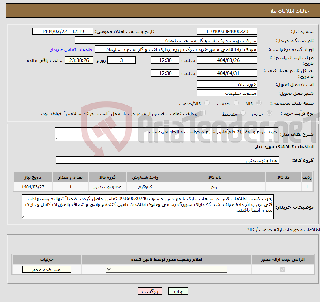
Task: Click the requester name field مهدی نژادالقاصی
Action: click(176, 49)
